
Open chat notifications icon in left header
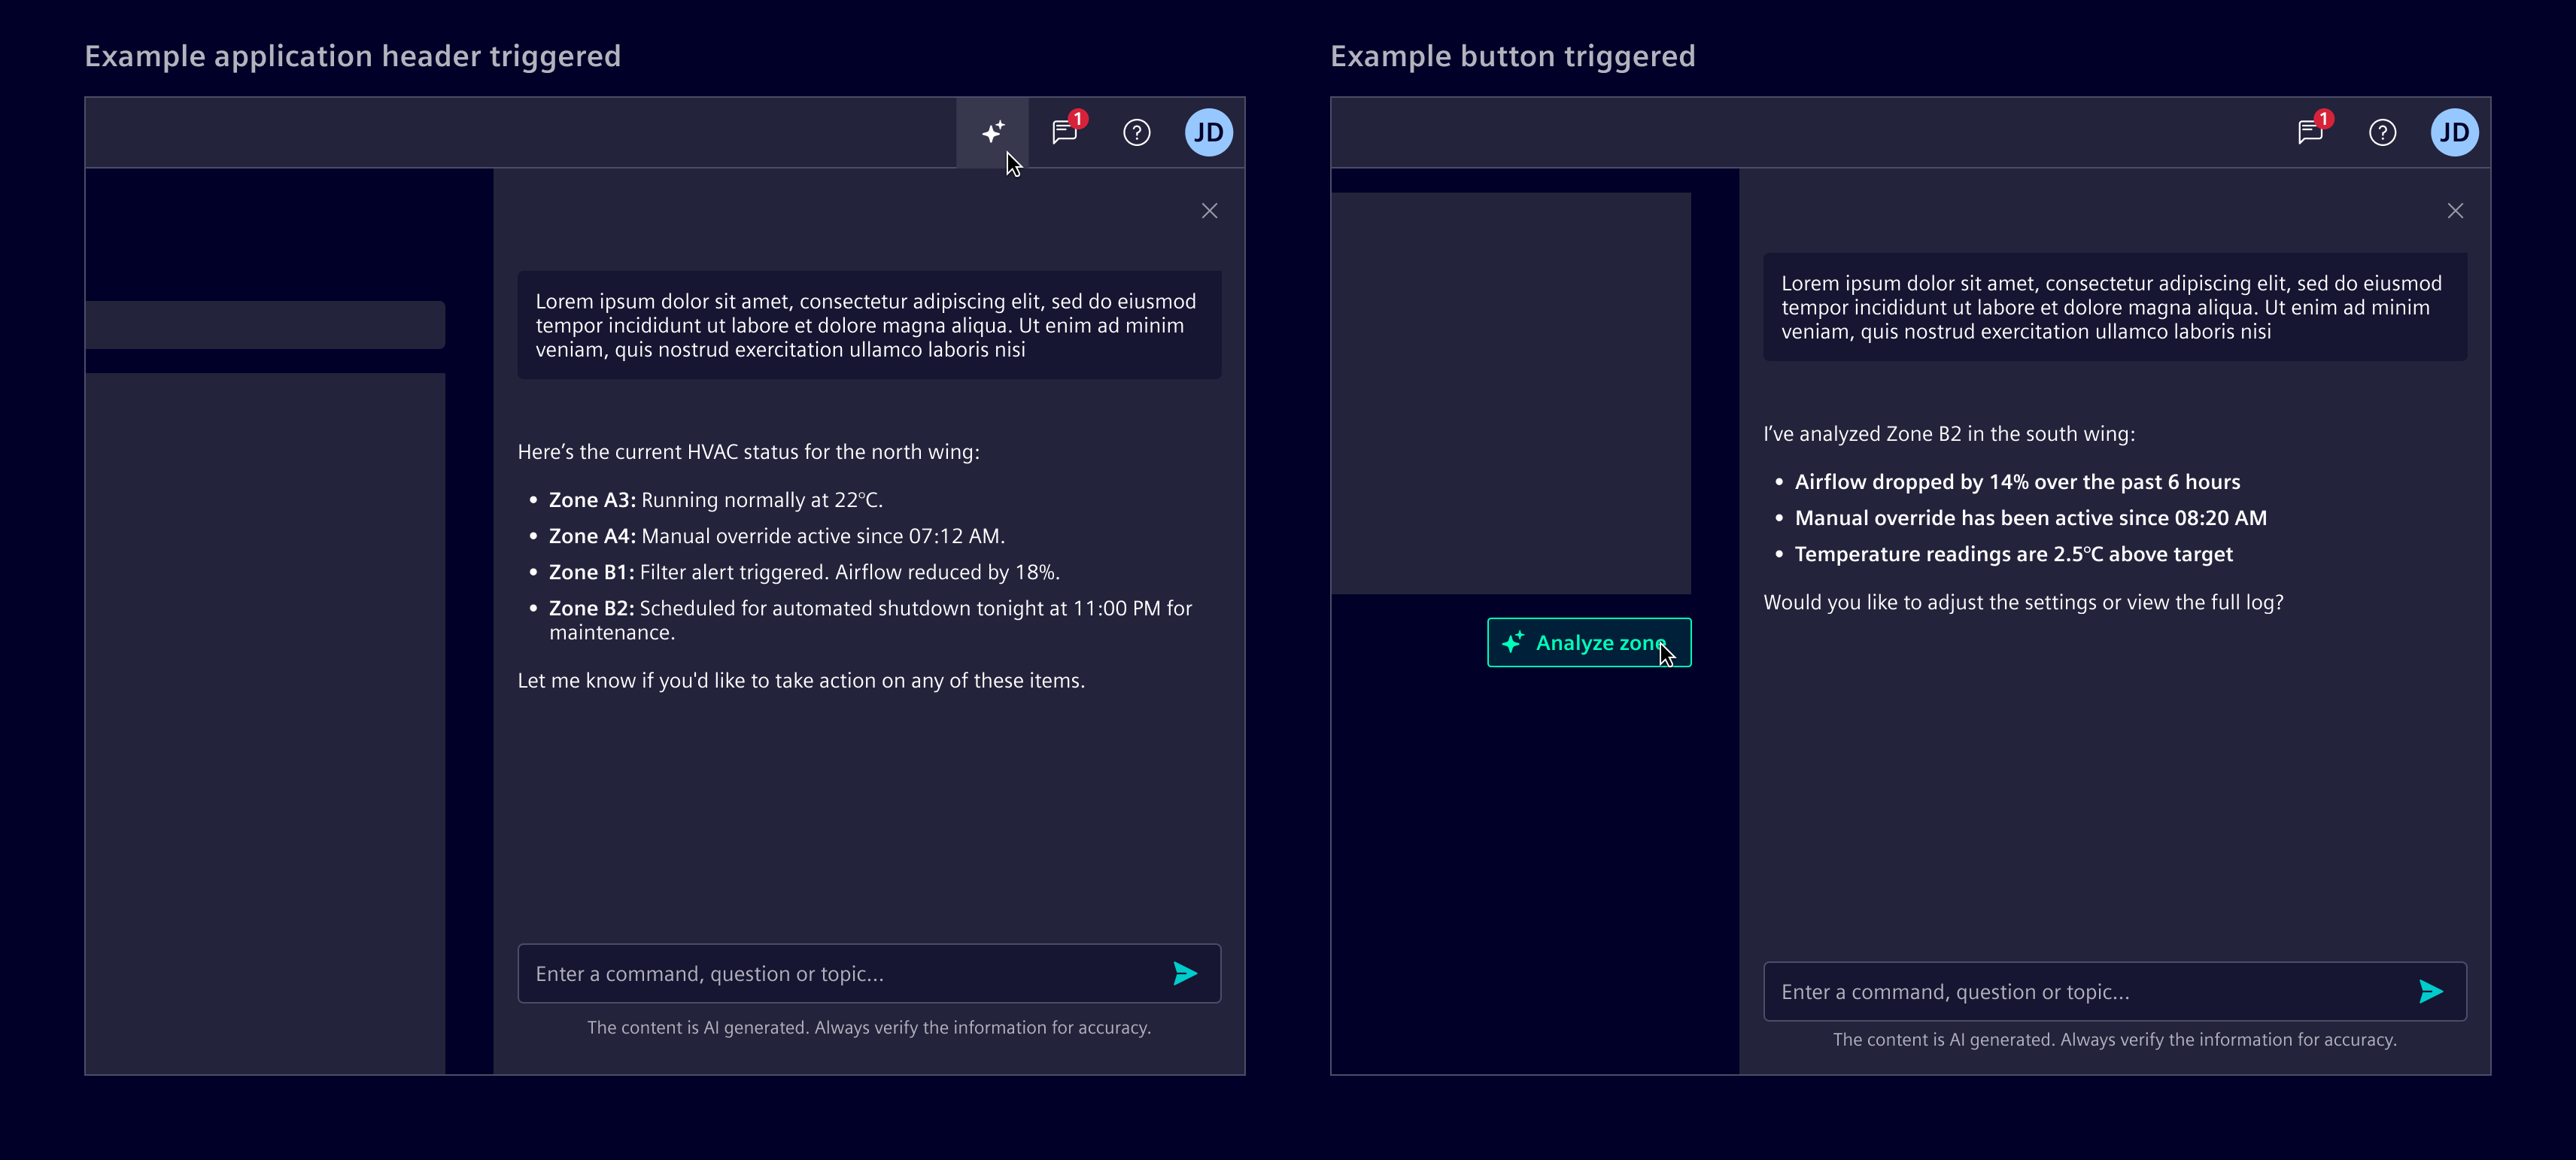click(1062, 132)
